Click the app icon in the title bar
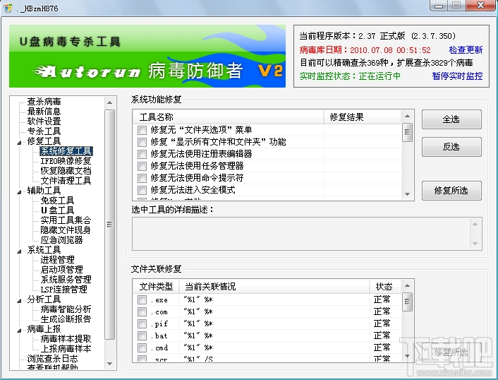Viewport: 498px width, 380px height. [x=7, y=7]
